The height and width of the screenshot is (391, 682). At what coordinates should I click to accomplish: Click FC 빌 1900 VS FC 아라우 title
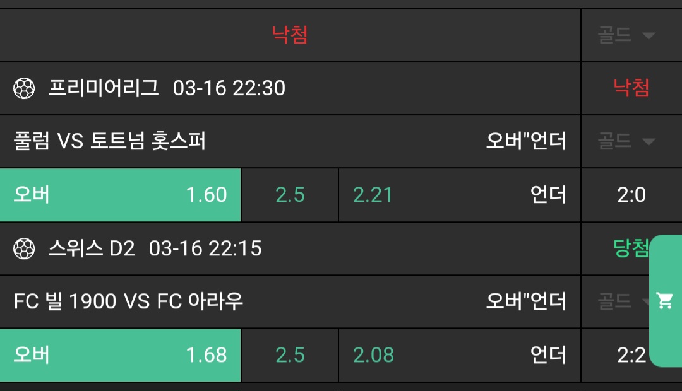click(128, 301)
